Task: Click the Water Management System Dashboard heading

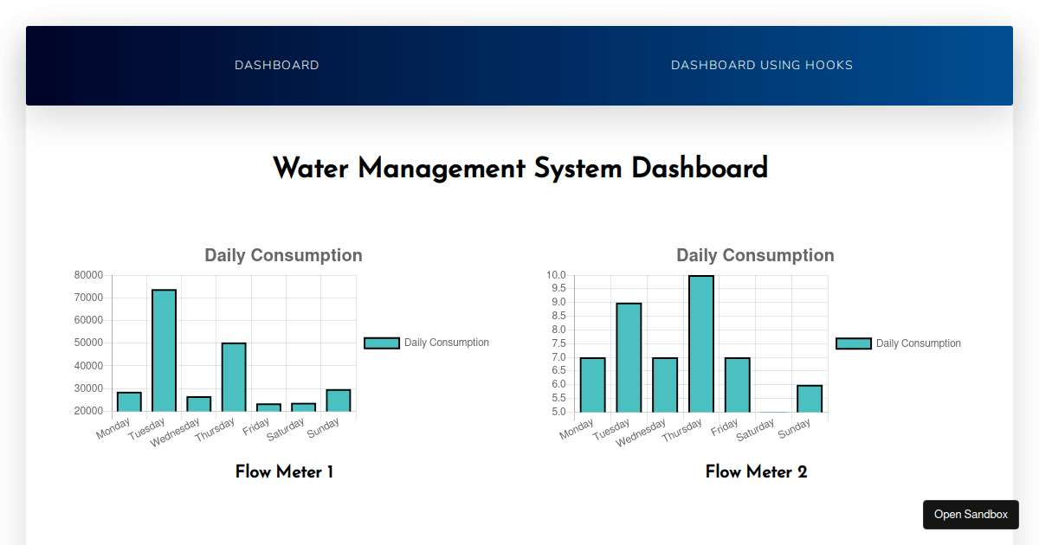Action: 519,168
